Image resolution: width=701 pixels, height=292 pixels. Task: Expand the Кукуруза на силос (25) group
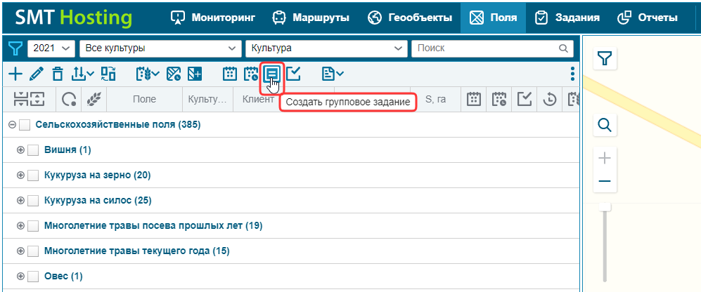[20, 201]
